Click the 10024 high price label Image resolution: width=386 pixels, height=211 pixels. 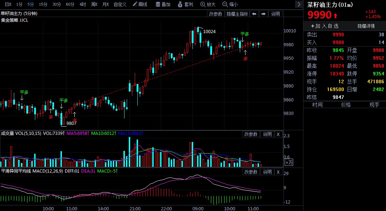pos(209,32)
